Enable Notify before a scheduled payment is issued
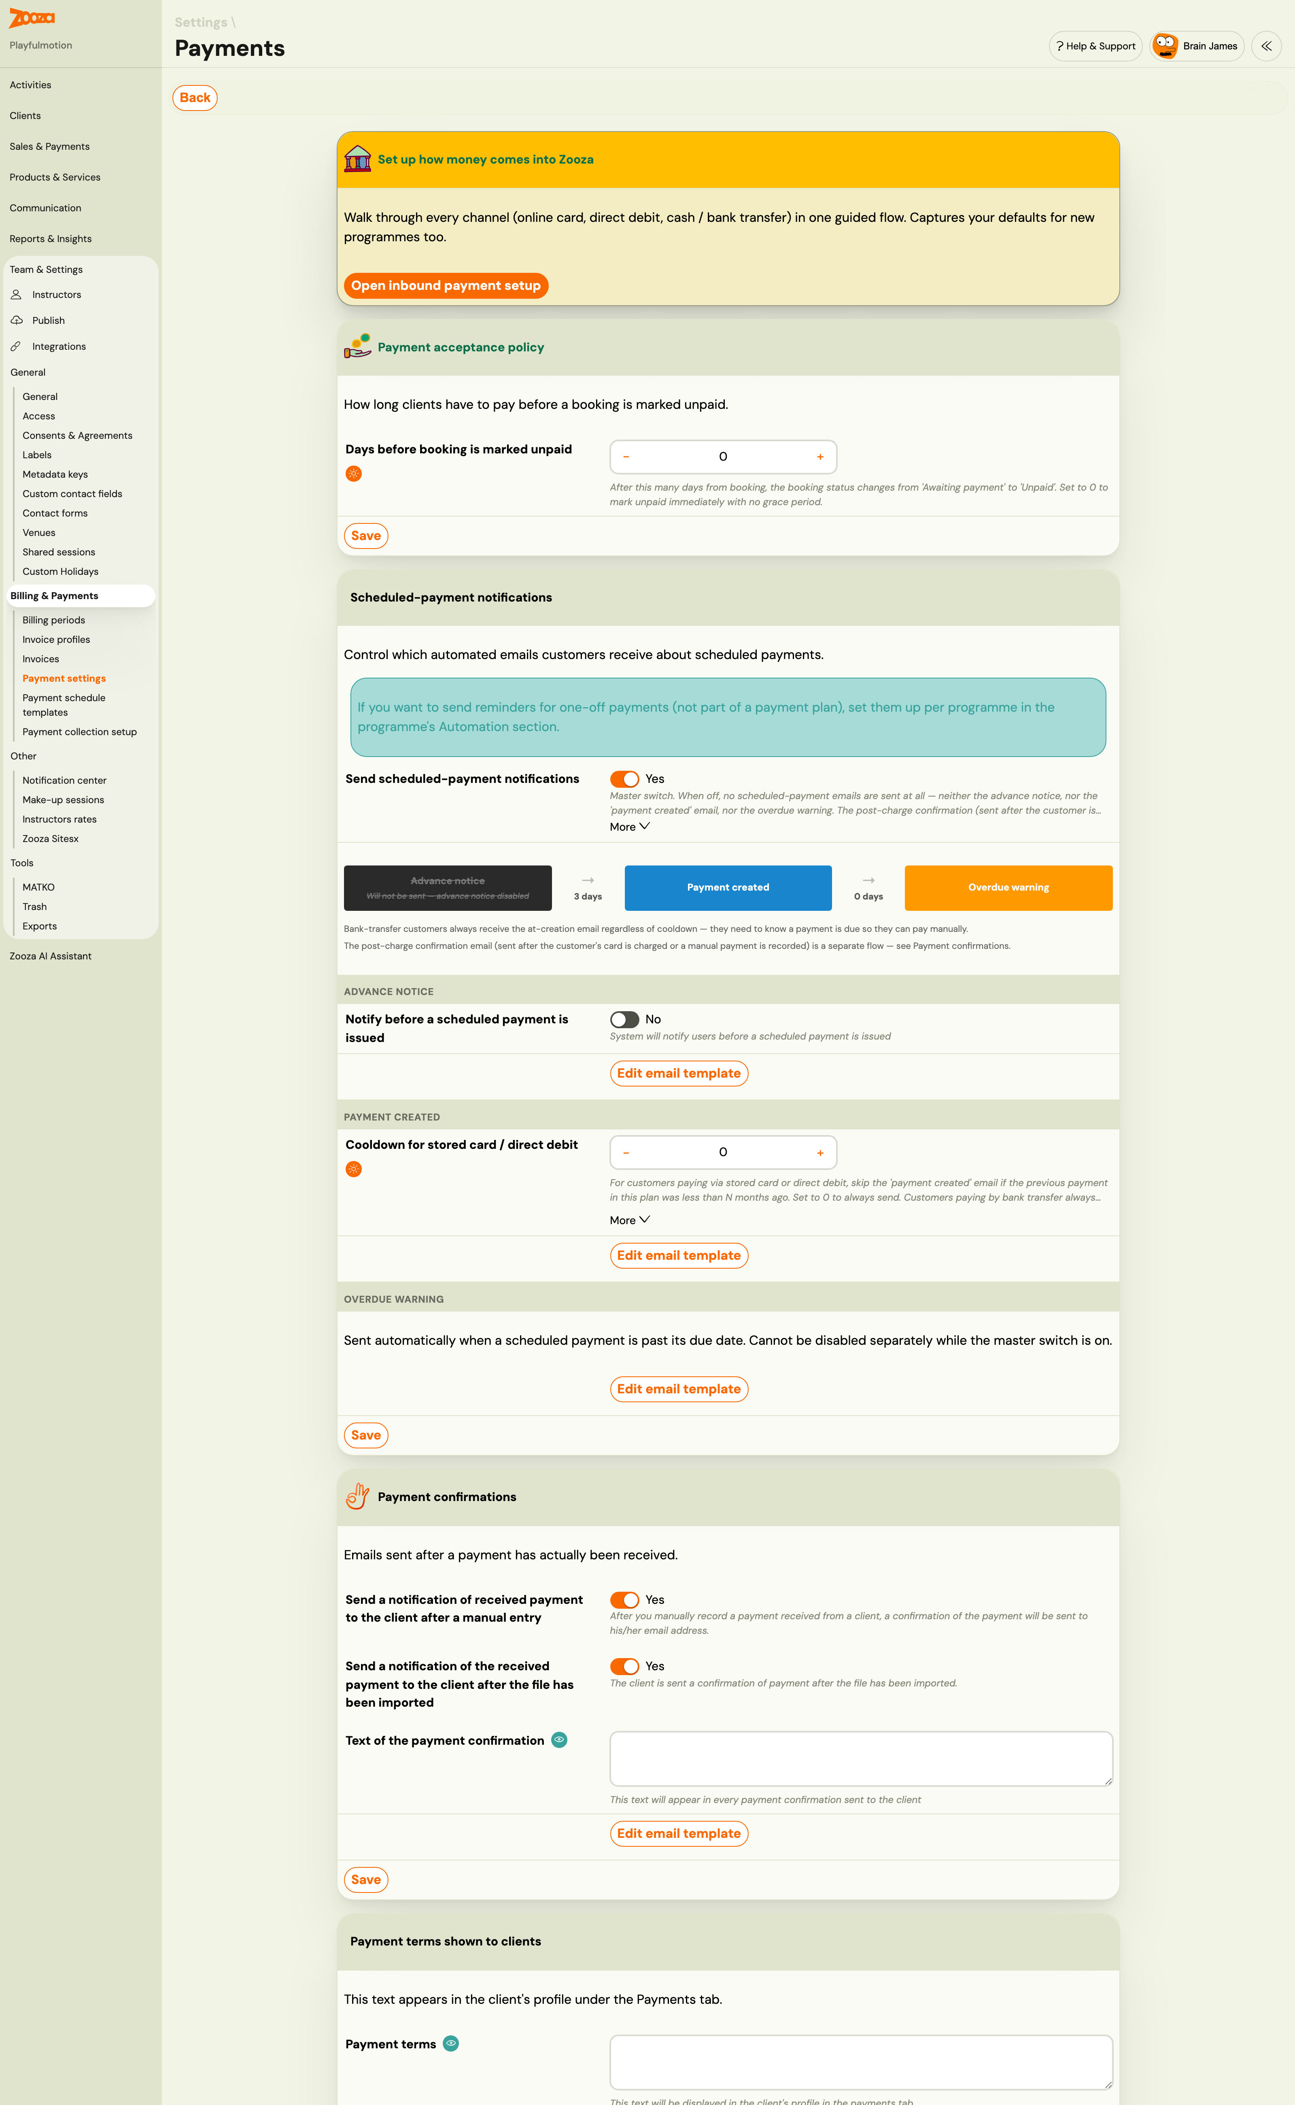Screen dimensions: 1295x2105 [624, 1020]
